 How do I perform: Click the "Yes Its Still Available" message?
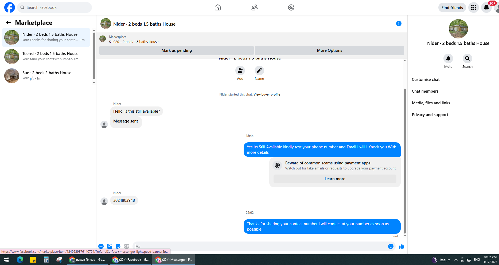322,150
